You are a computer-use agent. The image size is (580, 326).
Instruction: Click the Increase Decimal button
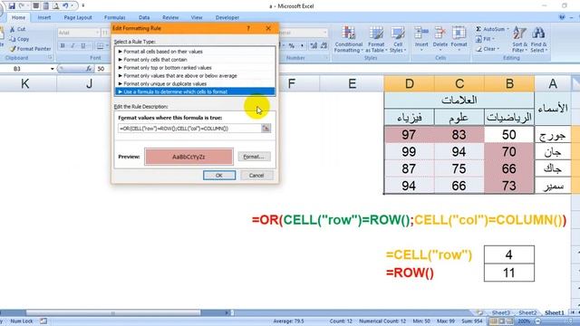tap(314, 46)
